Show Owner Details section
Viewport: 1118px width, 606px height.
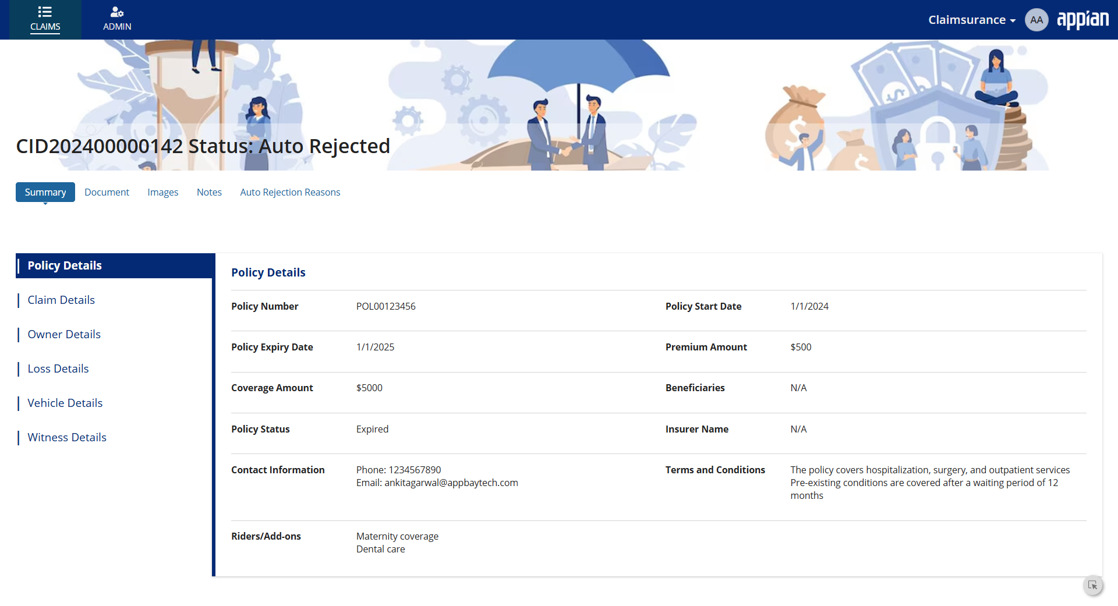[64, 334]
